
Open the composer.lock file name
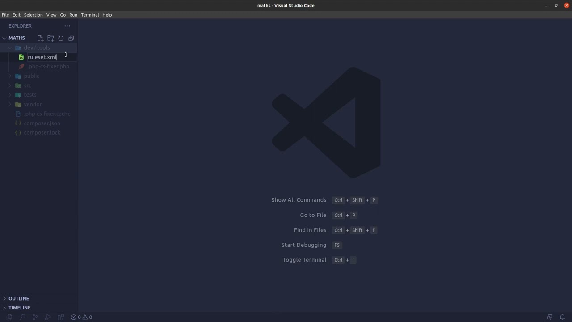(x=42, y=133)
